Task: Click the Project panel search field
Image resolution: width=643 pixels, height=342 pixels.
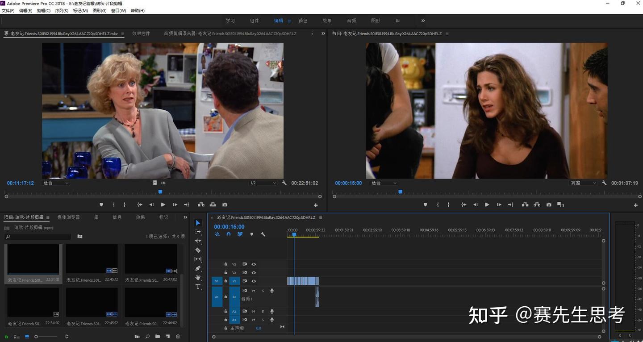Action: coord(38,237)
